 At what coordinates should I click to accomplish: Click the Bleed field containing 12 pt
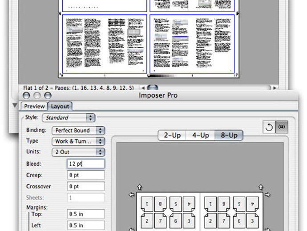86,164
